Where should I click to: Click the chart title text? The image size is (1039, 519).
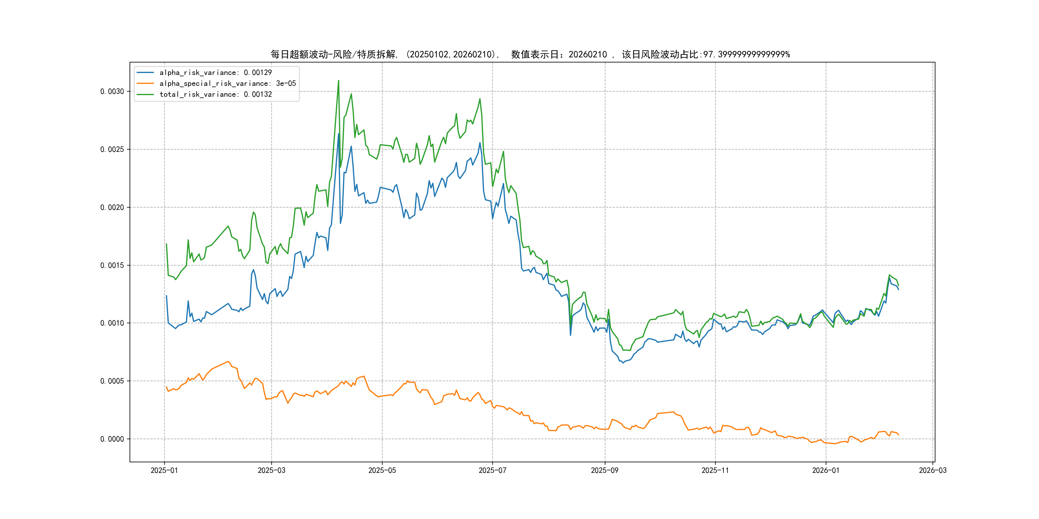(530, 54)
